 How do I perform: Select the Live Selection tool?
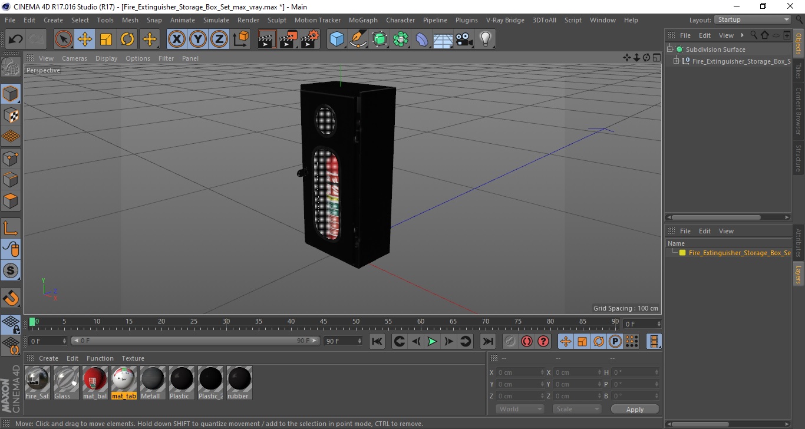pyautogui.click(x=64, y=39)
